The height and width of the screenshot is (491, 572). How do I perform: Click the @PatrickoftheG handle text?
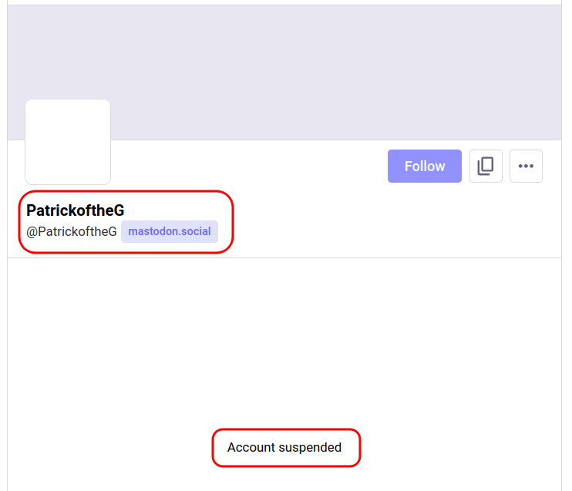72,231
